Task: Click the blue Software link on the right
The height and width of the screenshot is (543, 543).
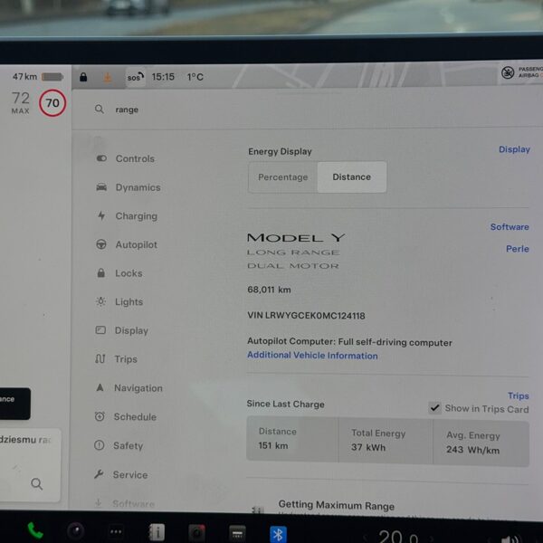Action: click(510, 227)
